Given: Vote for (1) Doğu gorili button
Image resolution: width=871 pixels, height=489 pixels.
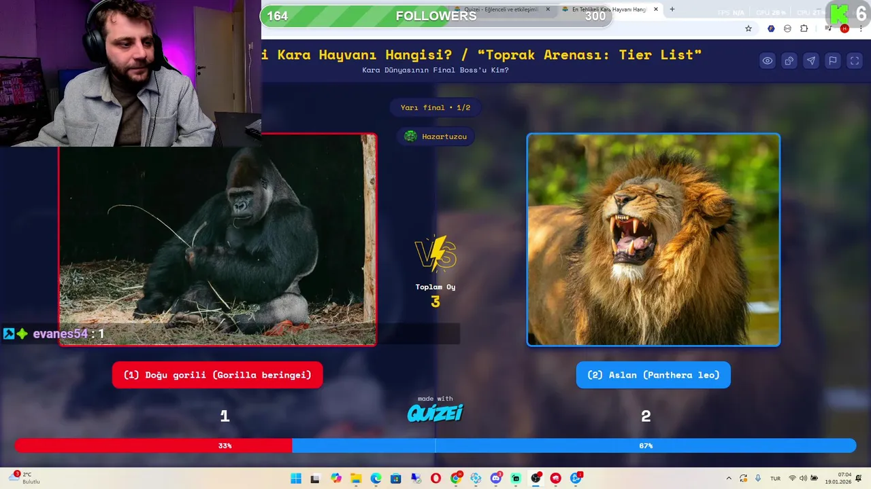Looking at the screenshot, I should point(218,375).
